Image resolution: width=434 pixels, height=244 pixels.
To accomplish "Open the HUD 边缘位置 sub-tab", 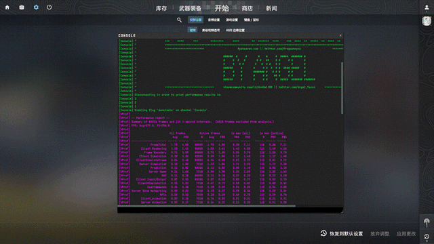I will tap(235, 30).
